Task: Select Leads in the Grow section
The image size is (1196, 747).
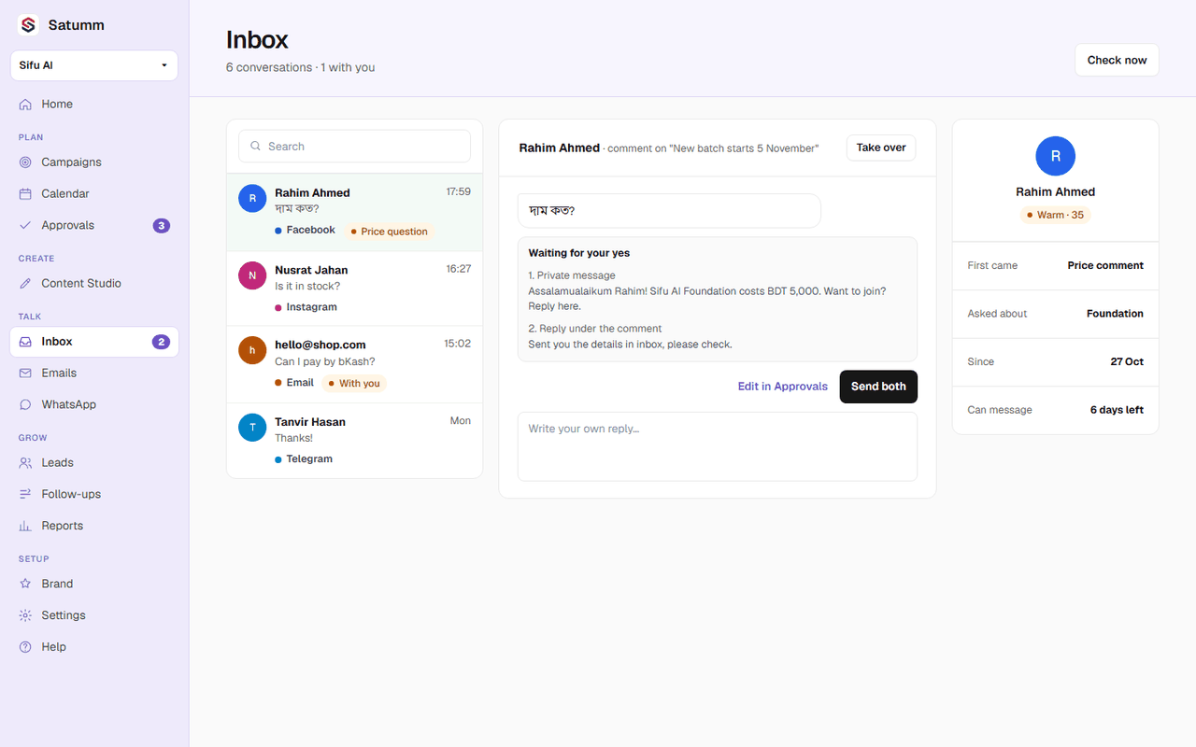Action: [x=94, y=463]
